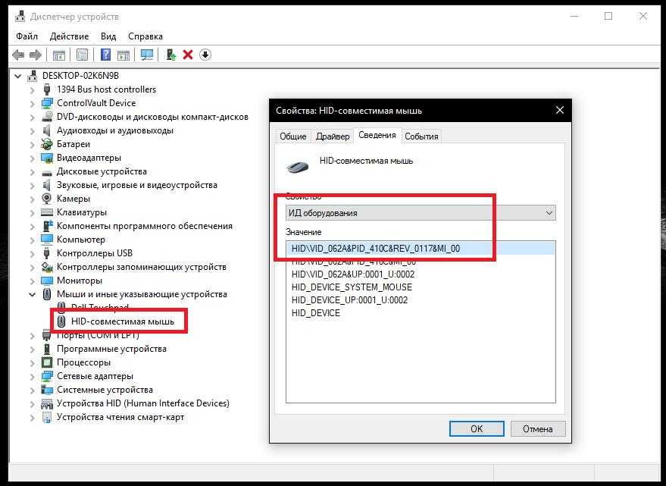The width and height of the screenshot is (666, 486).
Task: Select HID-совместимая мышь tree item
Action: pyautogui.click(x=122, y=321)
